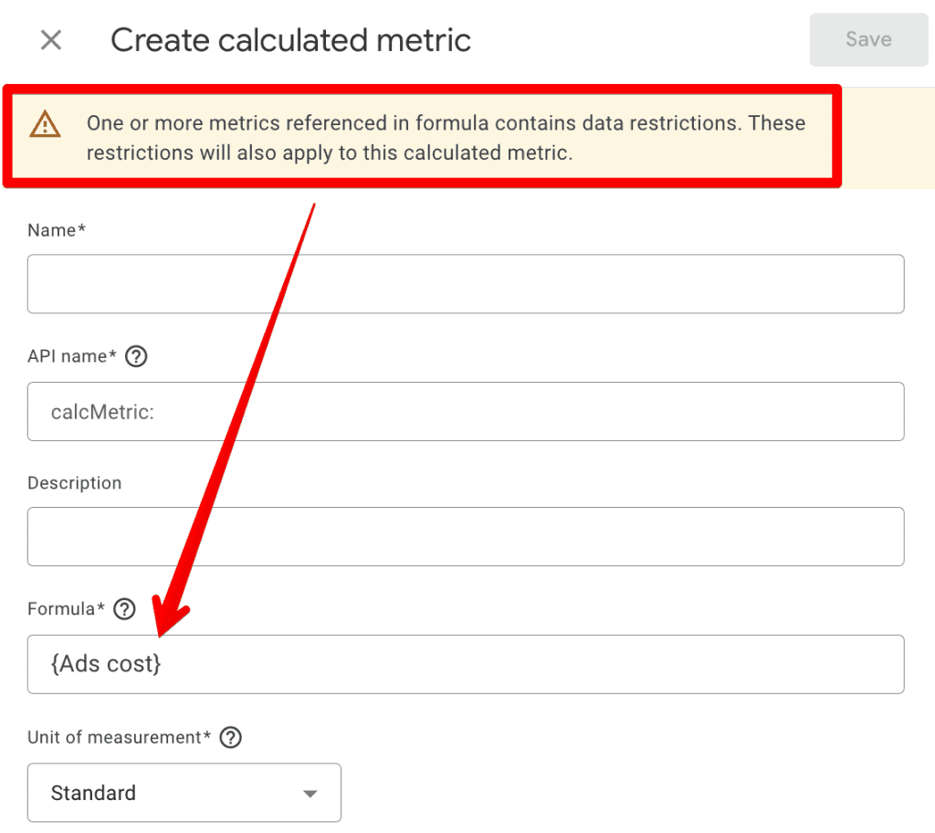Click the data restrictions warning banner
Screen dimensions: 935x833
(446, 137)
